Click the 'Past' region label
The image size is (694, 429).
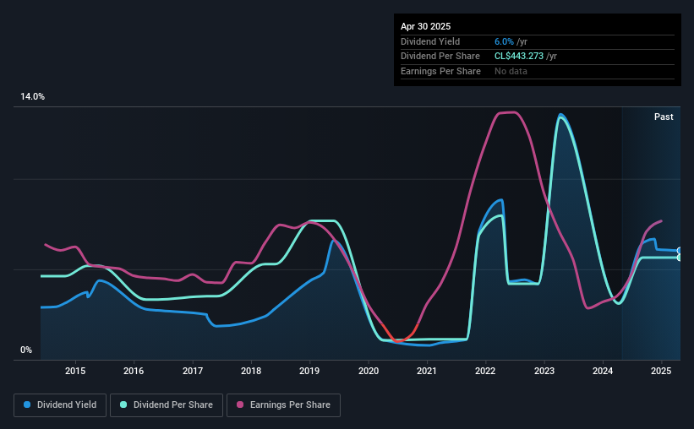(x=664, y=117)
